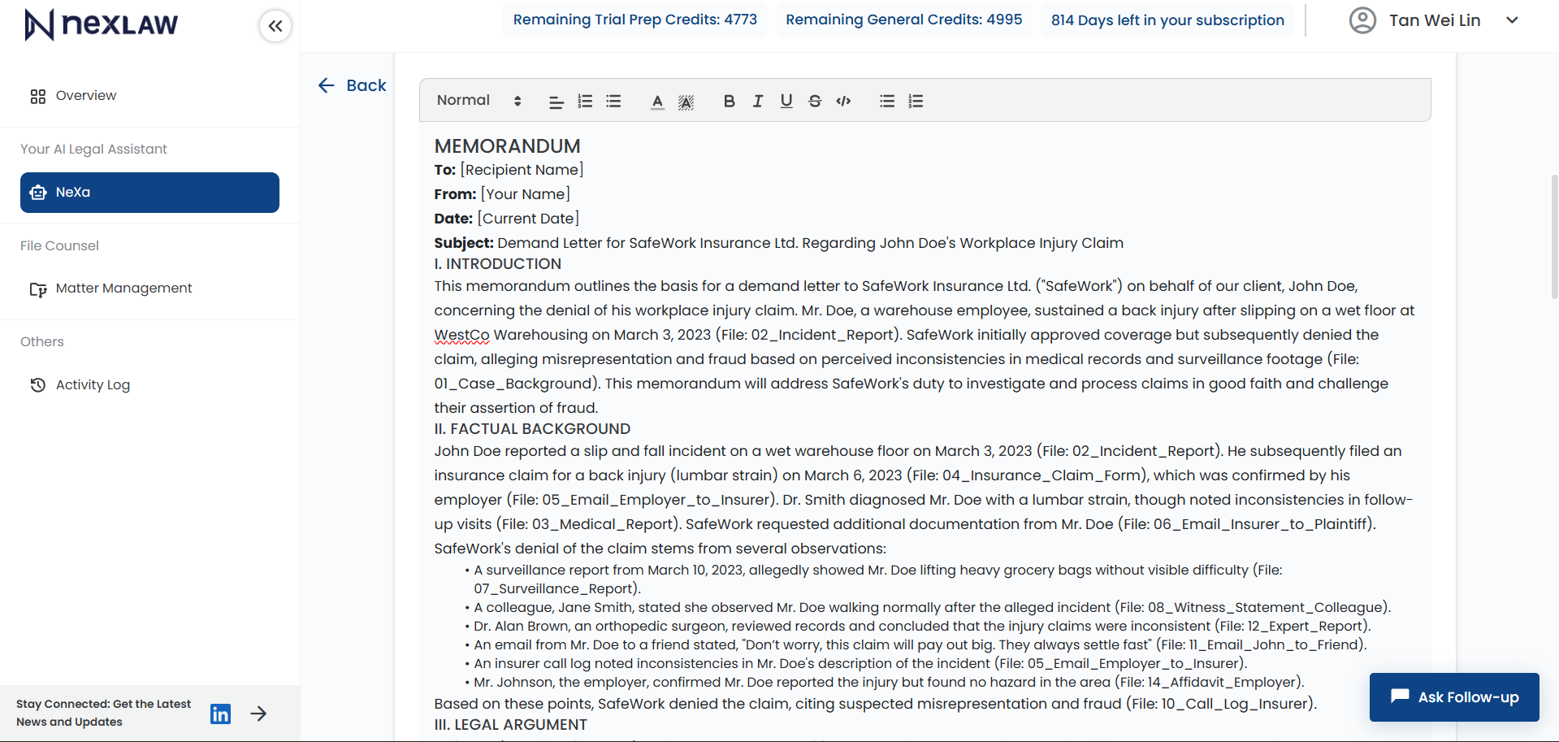The width and height of the screenshot is (1559, 742).
Task: Apply strikethrough formatting
Action: tap(814, 101)
